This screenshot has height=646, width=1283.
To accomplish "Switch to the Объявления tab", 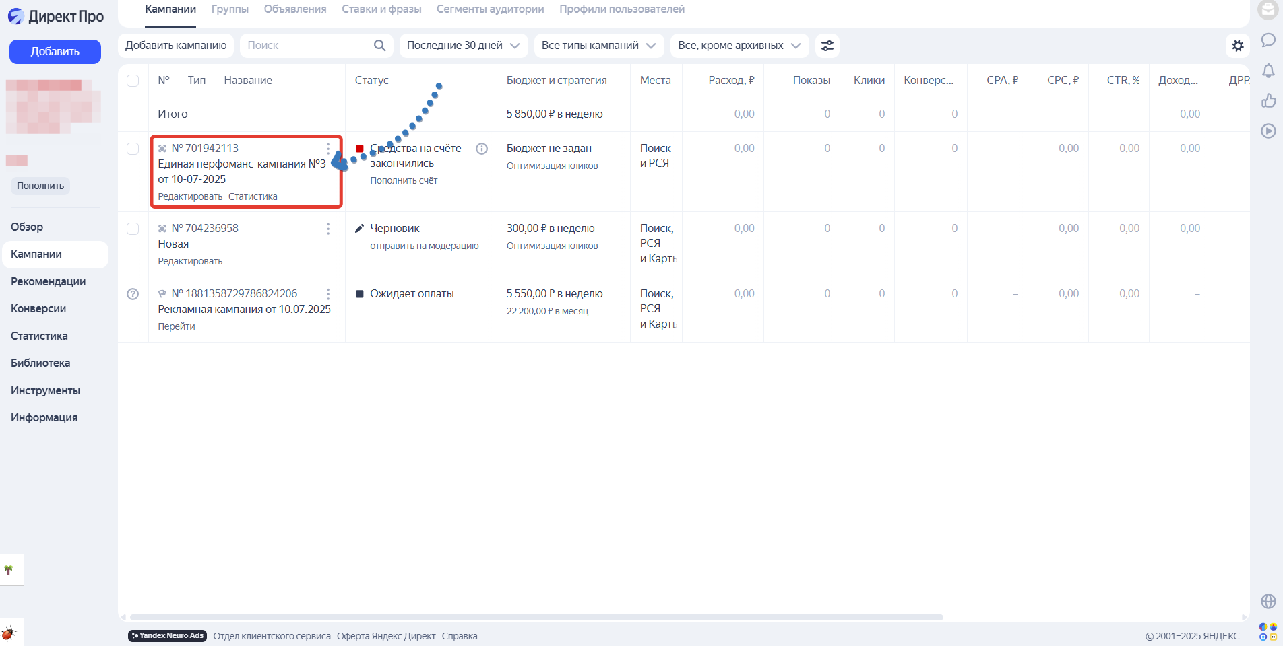I will (295, 9).
